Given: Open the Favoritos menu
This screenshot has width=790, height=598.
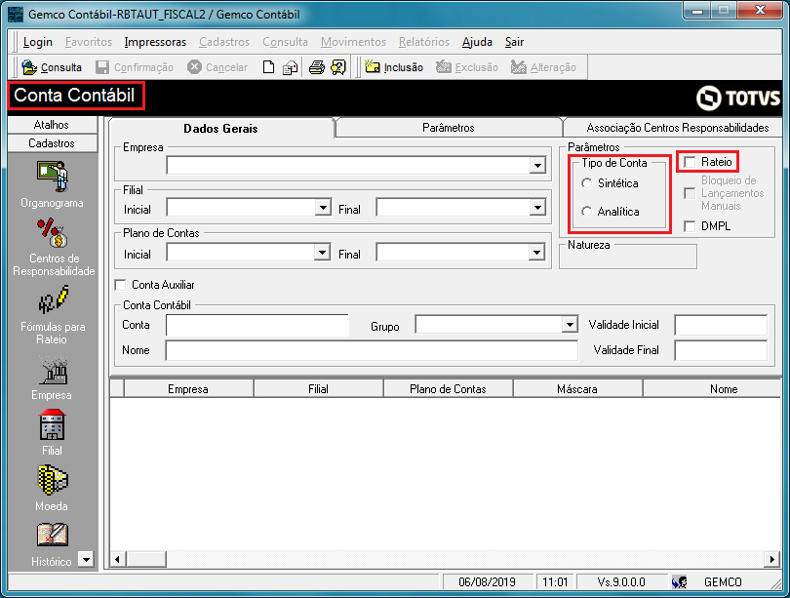Looking at the screenshot, I should (89, 42).
